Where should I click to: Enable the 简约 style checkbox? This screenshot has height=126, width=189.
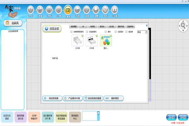[x=106, y=32]
